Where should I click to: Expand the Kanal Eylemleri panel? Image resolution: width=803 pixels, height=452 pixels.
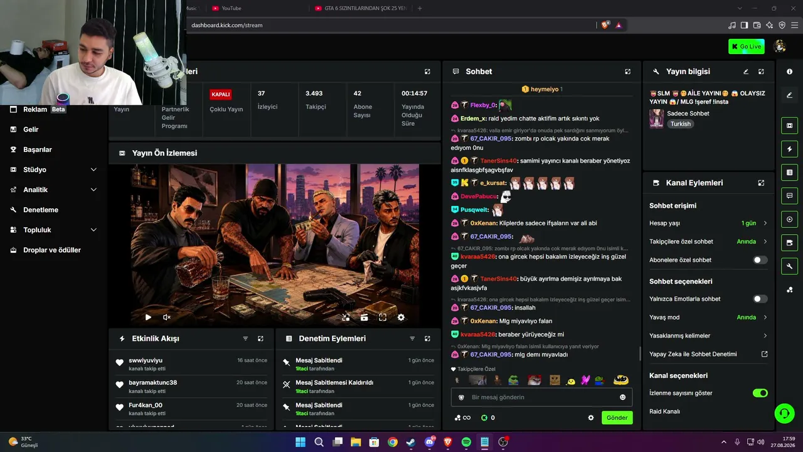click(x=761, y=183)
